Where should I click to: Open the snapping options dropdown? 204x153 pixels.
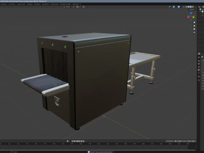80,7
